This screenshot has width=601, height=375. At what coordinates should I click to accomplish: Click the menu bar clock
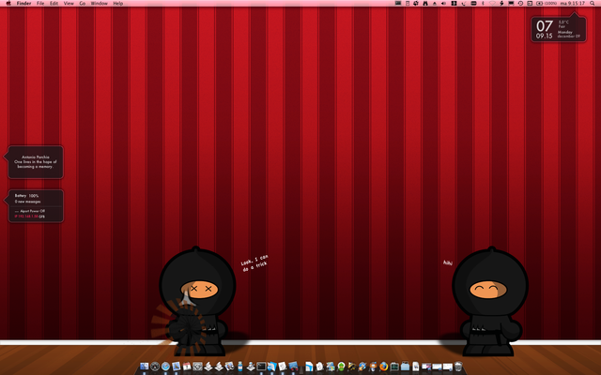pyautogui.click(x=572, y=4)
